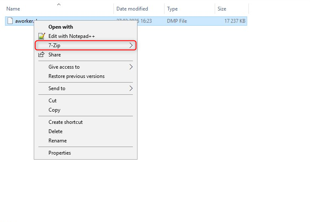This screenshot has width=310, height=222.
Task: Click the DMP File type cell
Action: (177, 21)
